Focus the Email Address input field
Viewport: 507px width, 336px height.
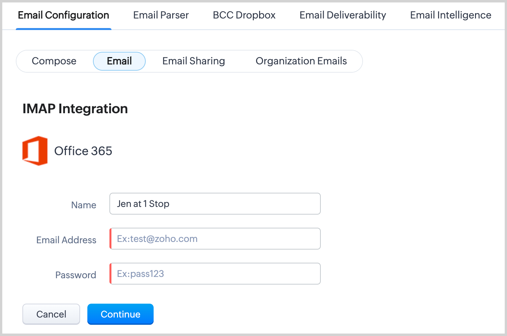[x=215, y=239]
